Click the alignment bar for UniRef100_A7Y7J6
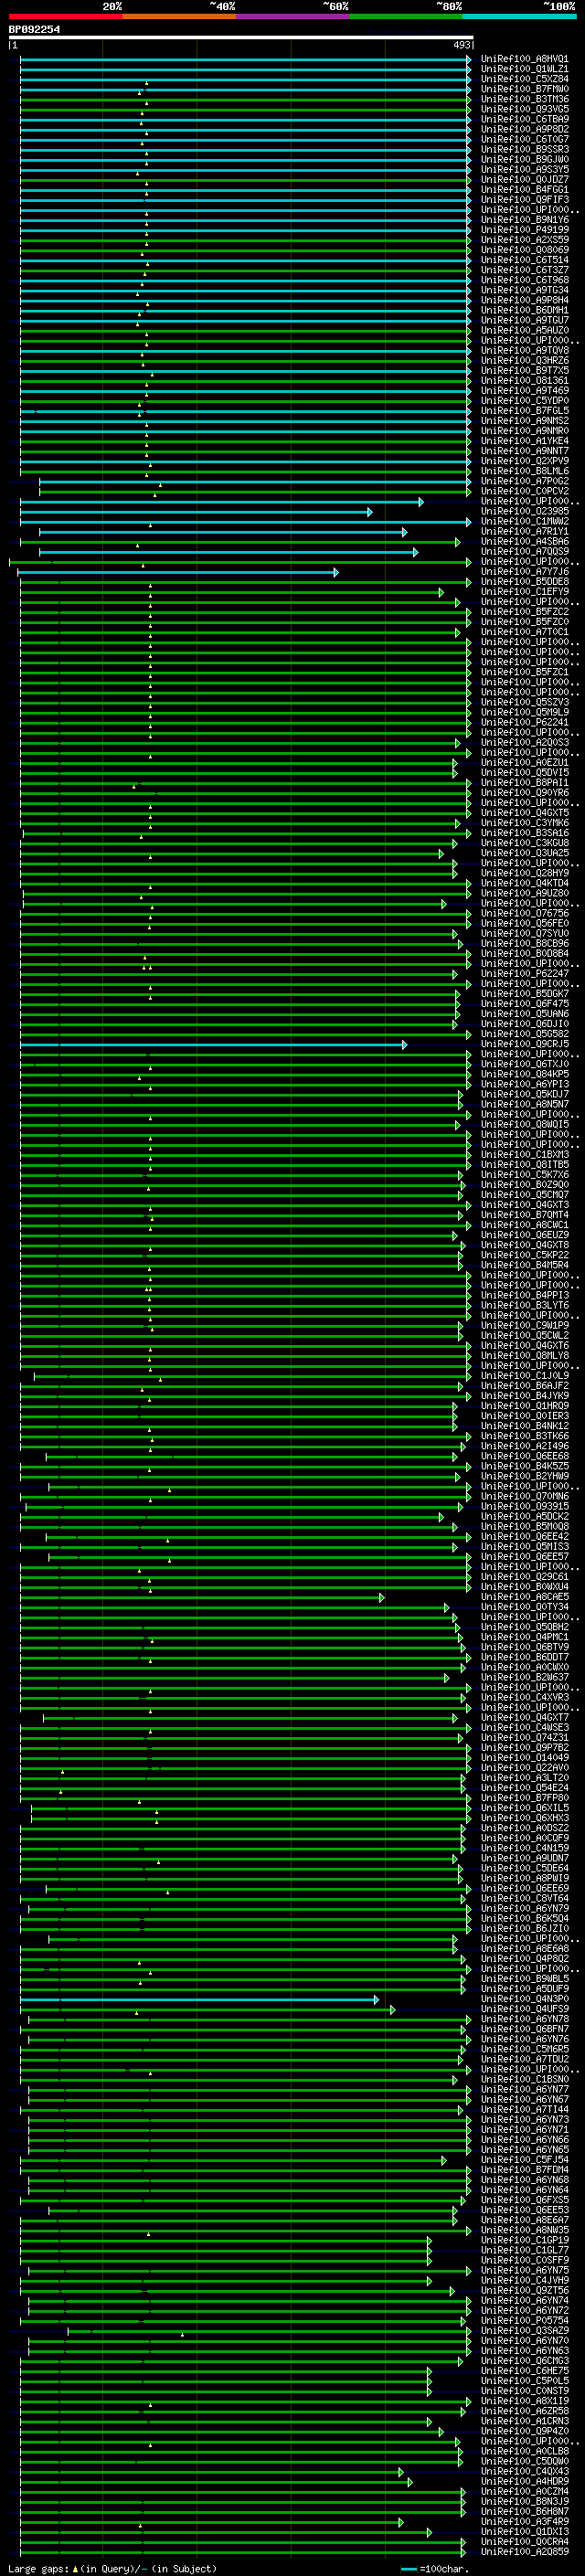The height and width of the screenshot is (2576, 585). pos(178,572)
